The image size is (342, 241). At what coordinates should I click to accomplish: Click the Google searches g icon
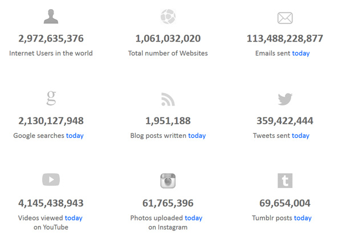(x=51, y=99)
